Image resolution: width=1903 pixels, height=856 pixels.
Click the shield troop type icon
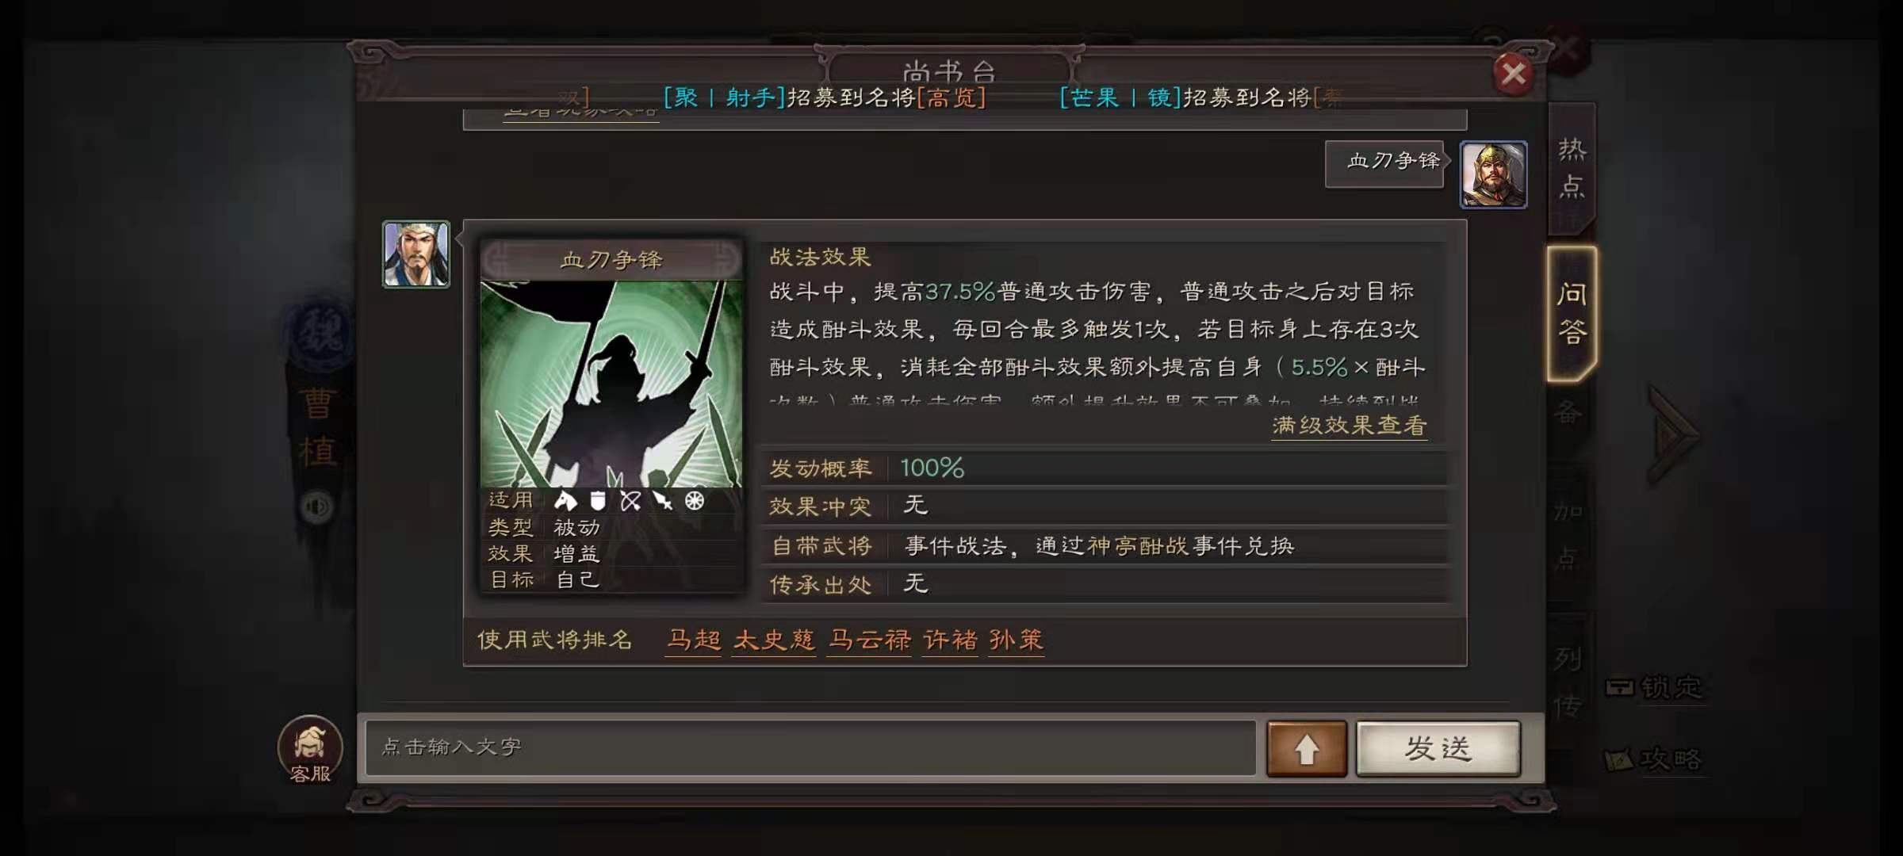598,500
